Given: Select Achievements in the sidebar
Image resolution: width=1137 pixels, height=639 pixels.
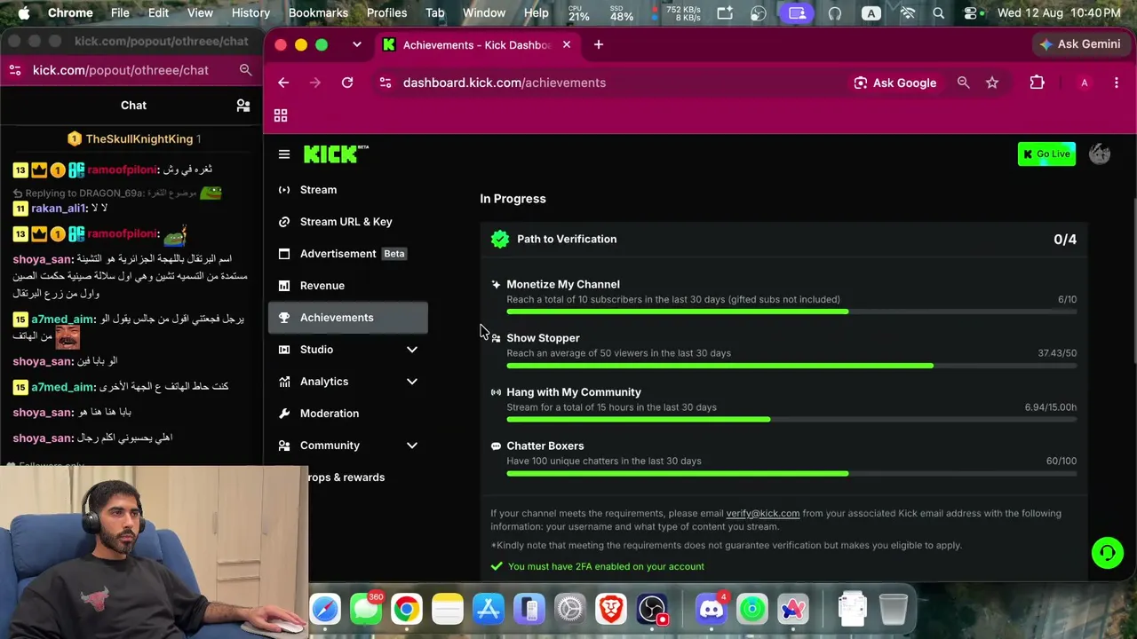Looking at the screenshot, I should pos(348,318).
